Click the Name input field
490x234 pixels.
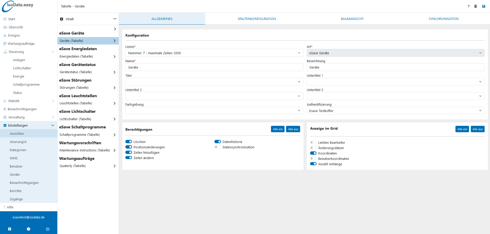214,67
